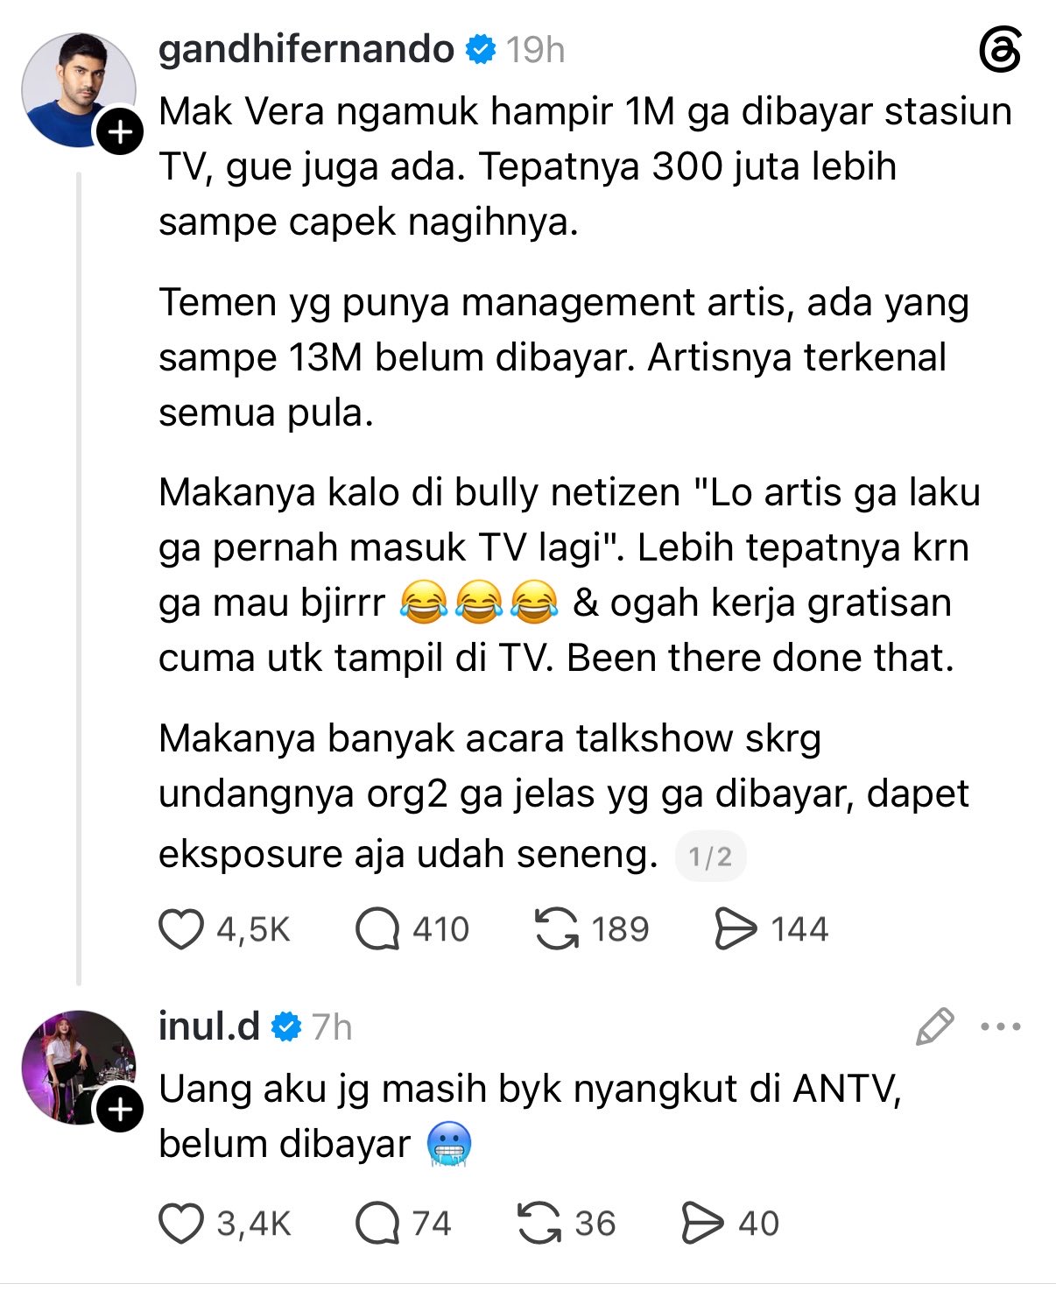View gandhifernando's profile picture

(79, 90)
